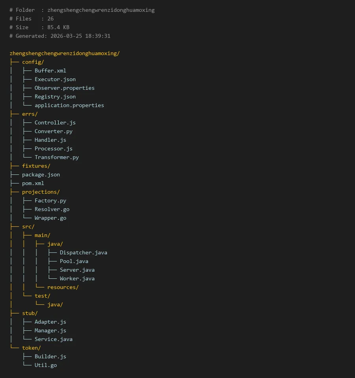Open package.json file
355x378 pixels.
click(41, 174)
